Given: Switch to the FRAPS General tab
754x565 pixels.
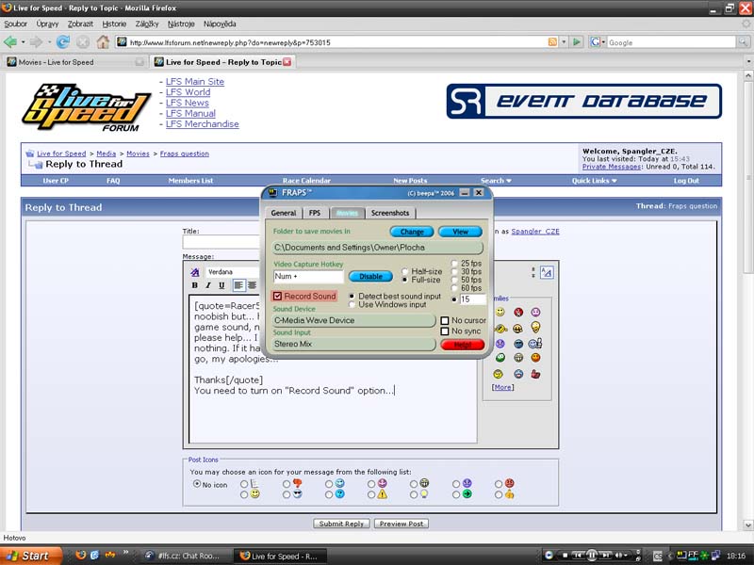Looking at the screenshot, I should 284,213.
